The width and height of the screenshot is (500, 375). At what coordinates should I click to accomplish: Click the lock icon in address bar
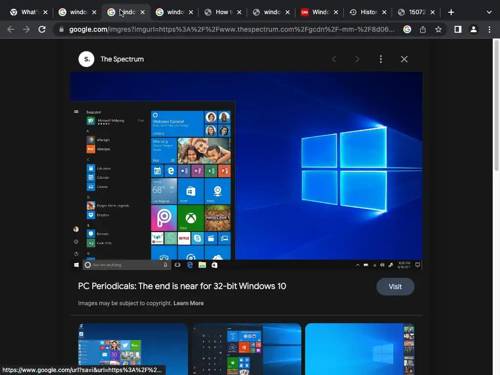tap(62, 29)
